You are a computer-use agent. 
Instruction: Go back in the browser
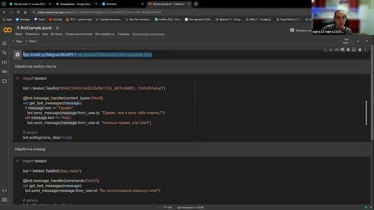pyautogui.click(x=5, y=12)
